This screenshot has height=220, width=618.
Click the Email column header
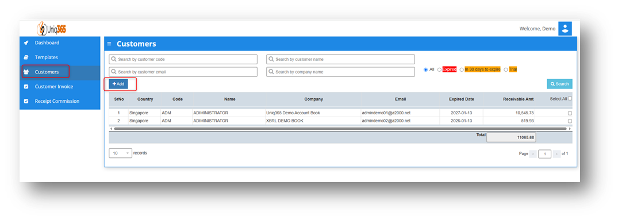(401, 99)
